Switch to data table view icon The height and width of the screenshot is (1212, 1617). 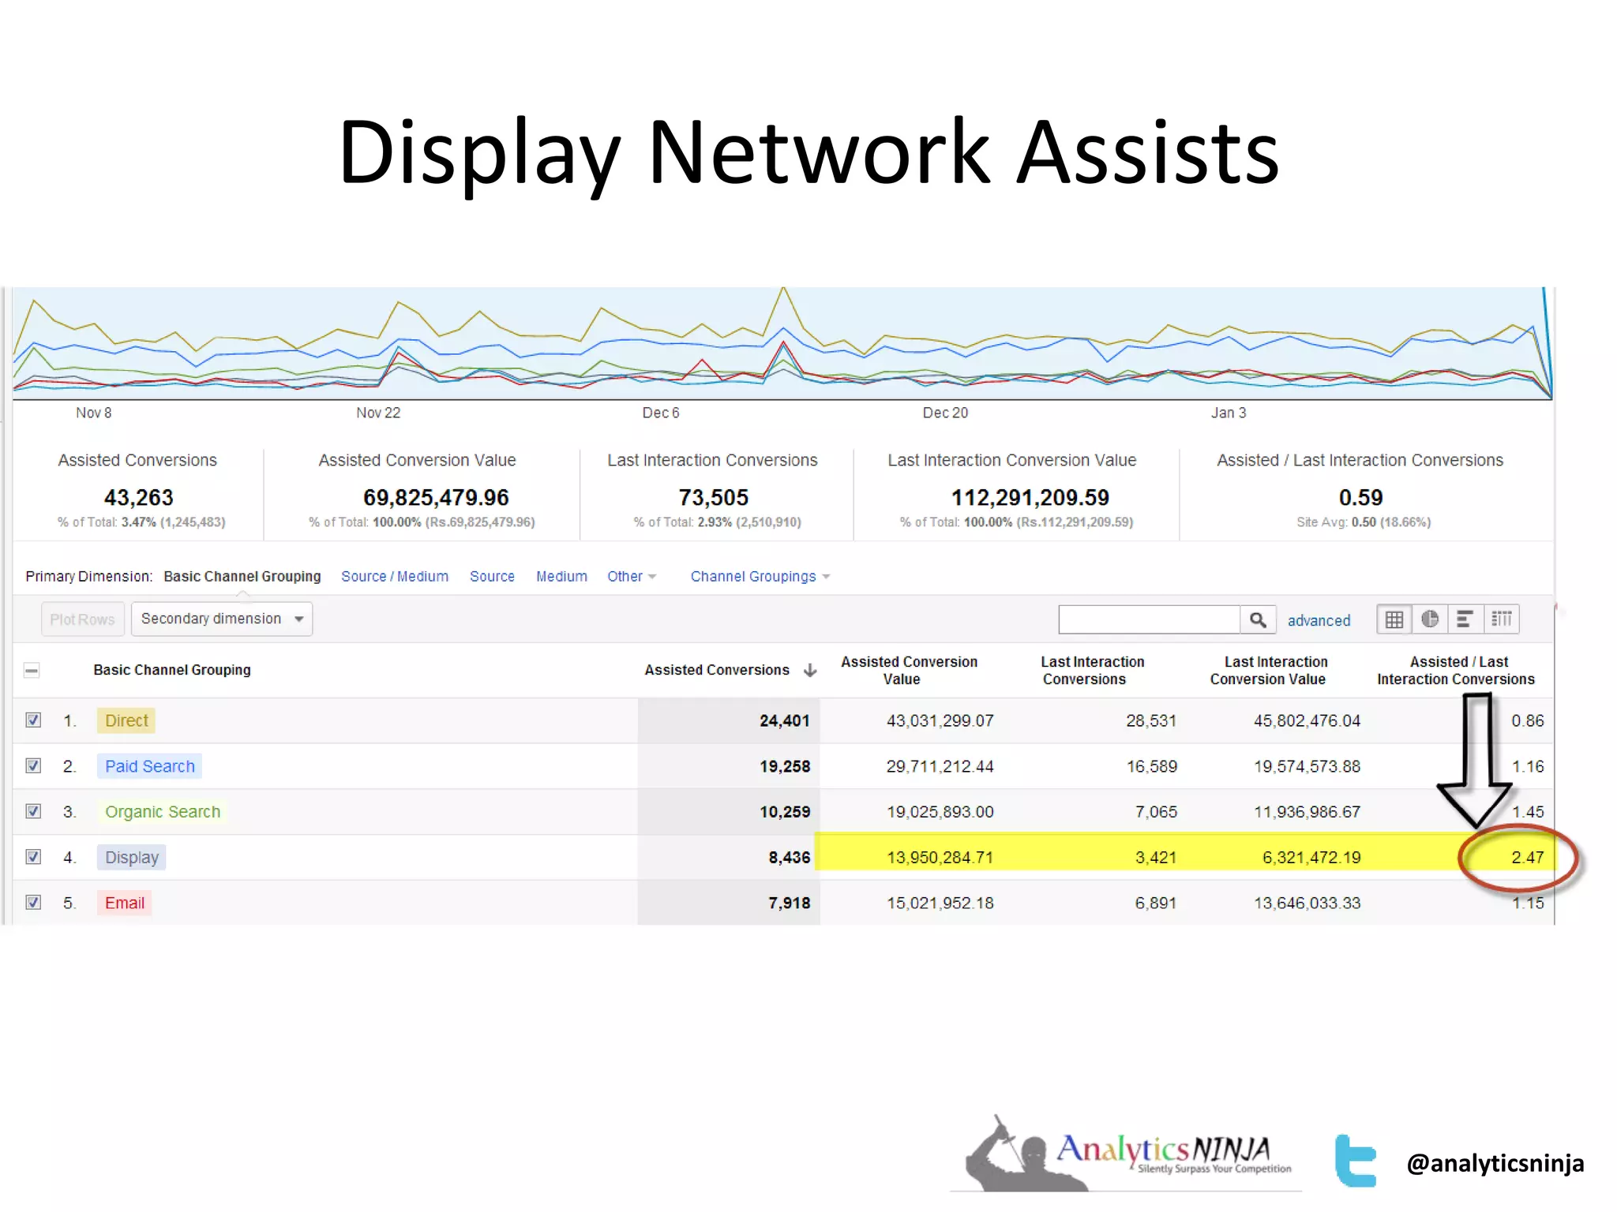(1394, 619)
